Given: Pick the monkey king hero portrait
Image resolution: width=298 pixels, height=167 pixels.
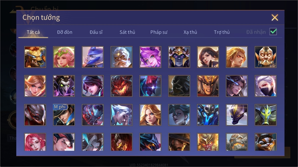Looking at the screenshot, I should click(x=208, y=142).
